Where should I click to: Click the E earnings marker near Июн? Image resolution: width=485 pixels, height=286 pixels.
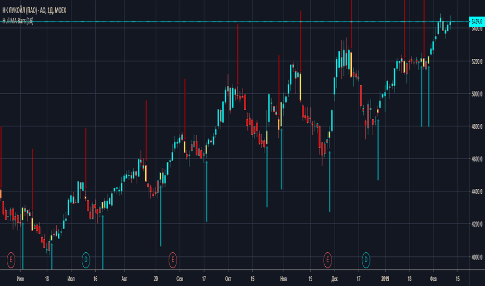(x=11, y=259)
